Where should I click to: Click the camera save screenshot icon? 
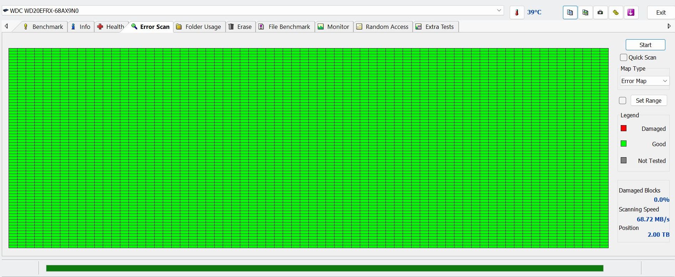(x=600, y=12)
